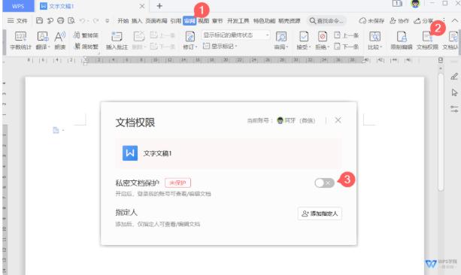Click Insert Comment (插入批注)
Screen dimensions: 461x275
point(117,41)
